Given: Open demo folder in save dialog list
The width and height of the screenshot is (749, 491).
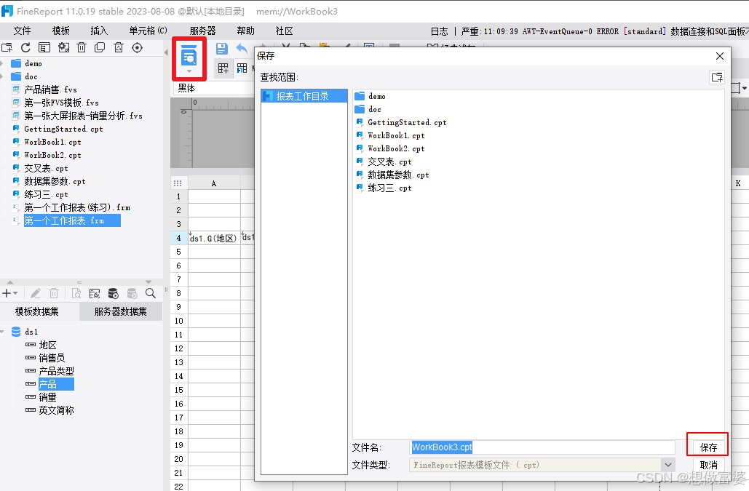Looking at the screenshot, I should [377, 96].
